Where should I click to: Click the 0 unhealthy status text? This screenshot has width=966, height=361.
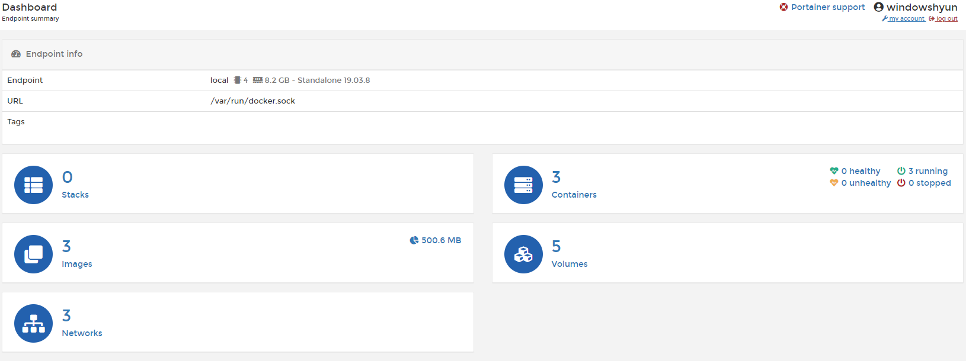coord(866,183)
